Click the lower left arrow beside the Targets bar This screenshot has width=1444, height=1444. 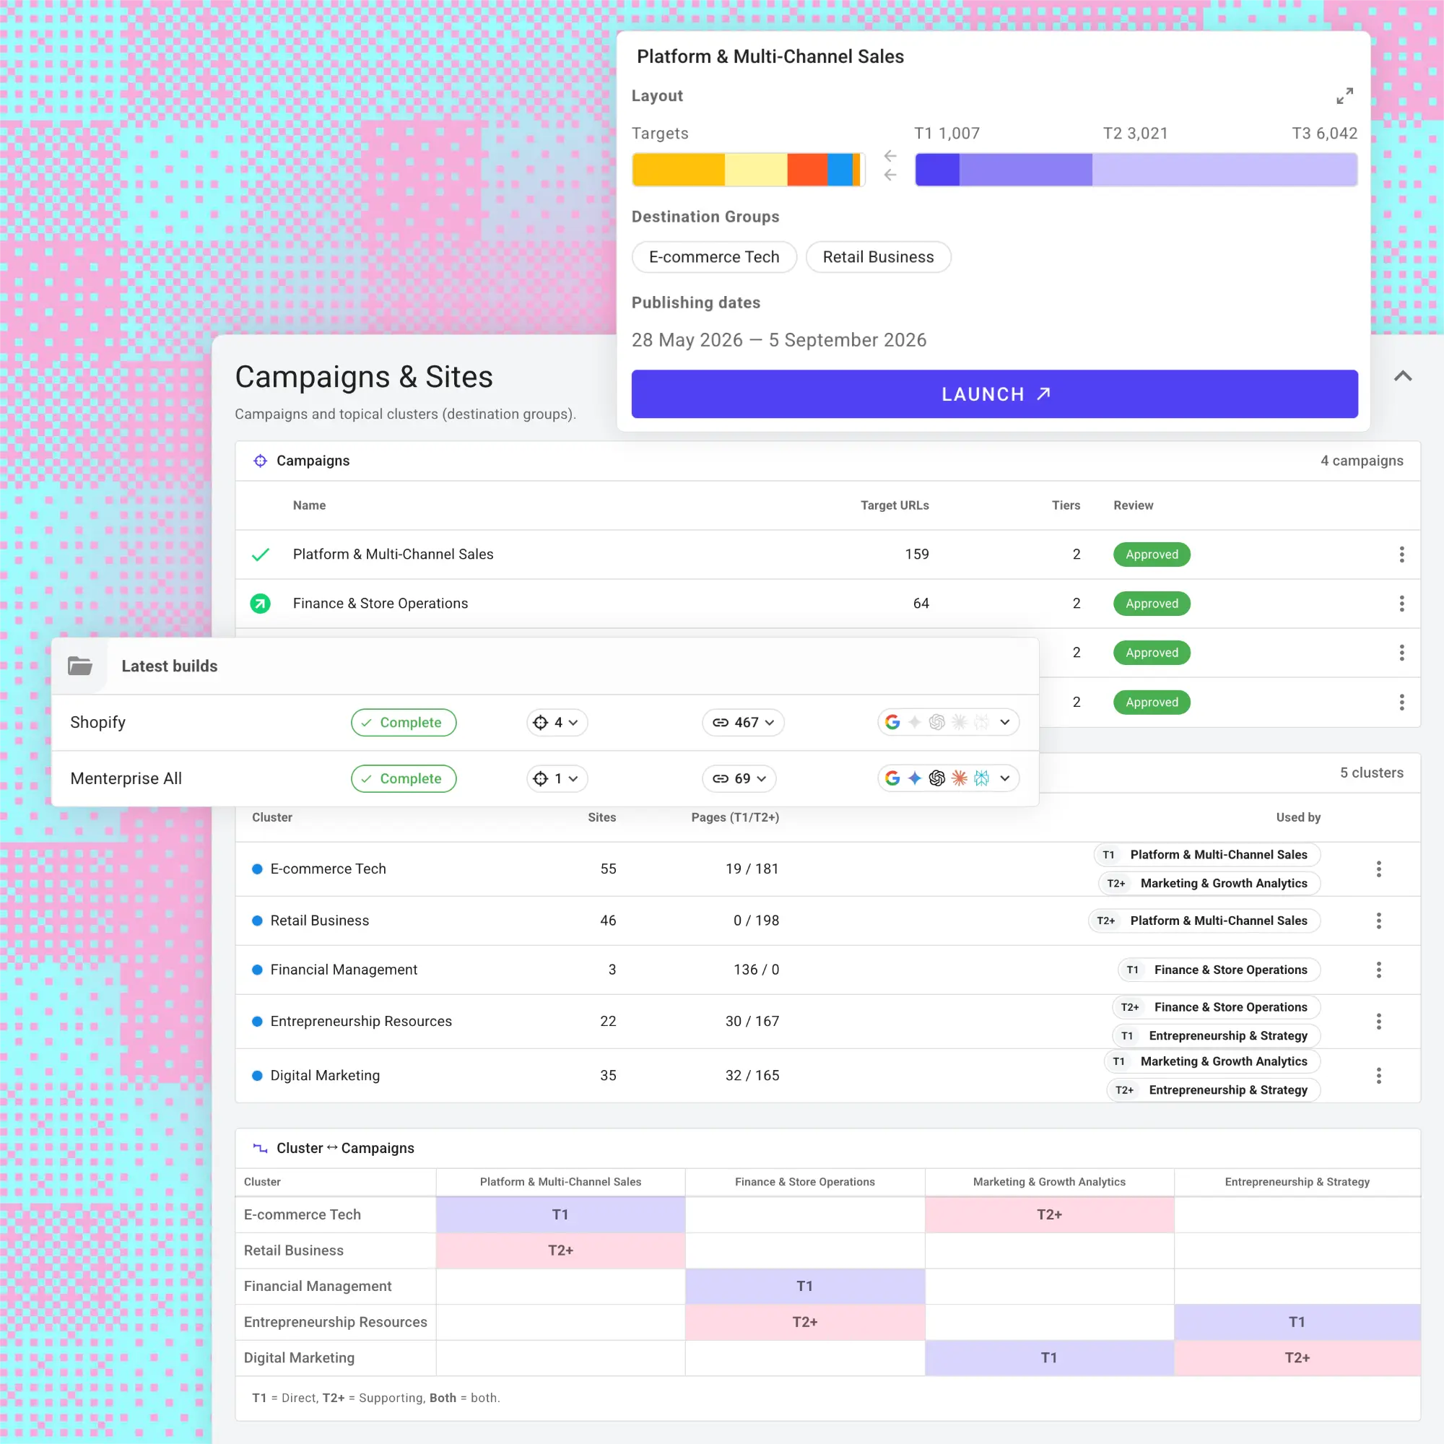tap(890, 175)
